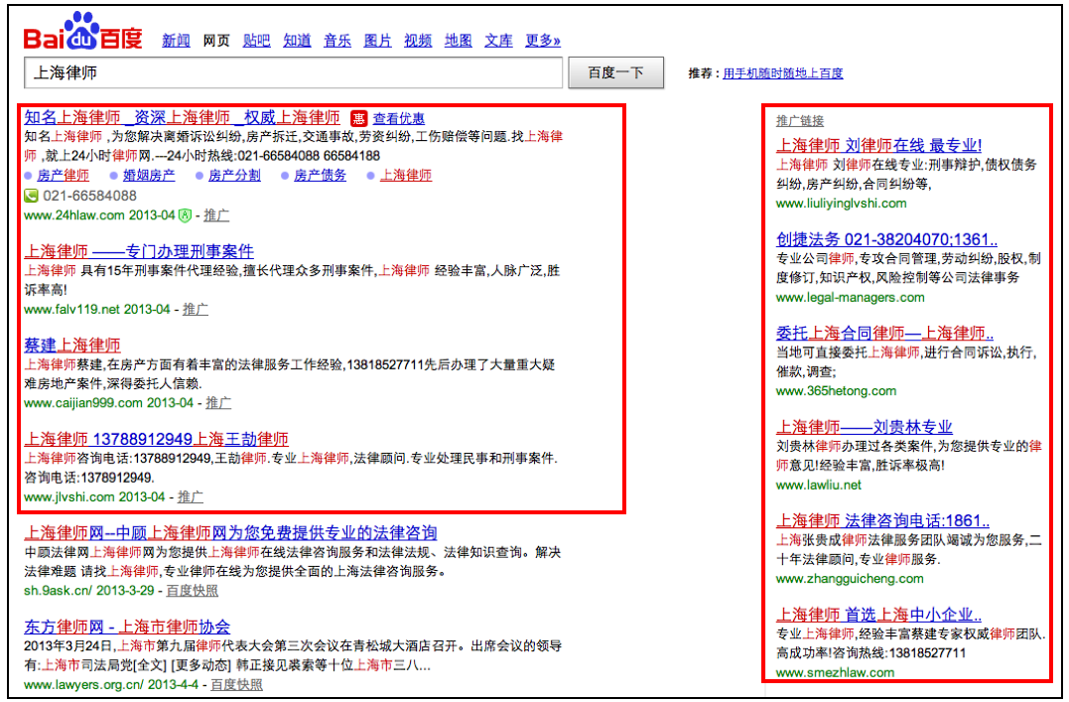The width and height of the screenshot is (1069, 702).
Task: Click the green phone icon beside 021-66584088
Action: coord(32,197)
